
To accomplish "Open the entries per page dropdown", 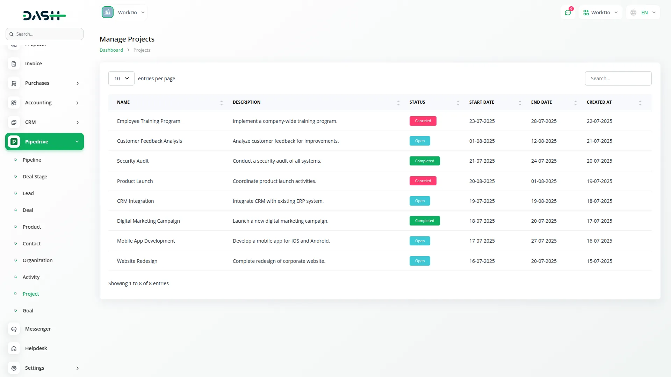I will [x=121, y=78].
